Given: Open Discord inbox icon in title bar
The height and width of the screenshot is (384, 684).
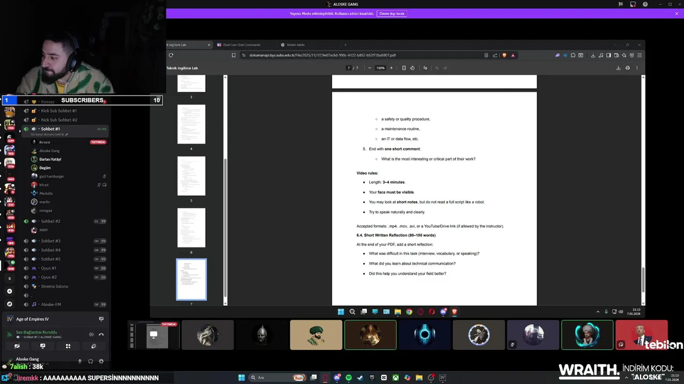Looking at the screenshot, I should pos(633,4).
